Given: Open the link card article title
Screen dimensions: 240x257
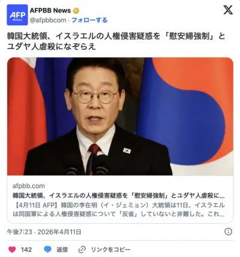Looking at the screenshot, I should (119, 196).
